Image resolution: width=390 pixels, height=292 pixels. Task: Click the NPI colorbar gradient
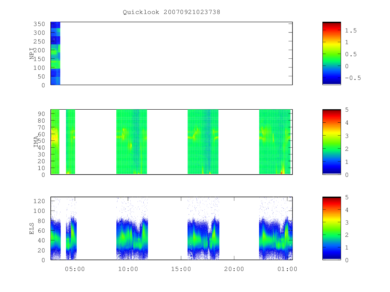tap(331, 53)
